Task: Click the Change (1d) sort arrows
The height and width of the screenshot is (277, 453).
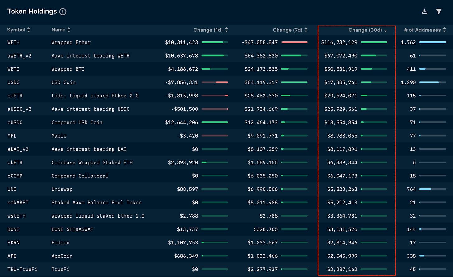Action: click(x=226, y=30)
